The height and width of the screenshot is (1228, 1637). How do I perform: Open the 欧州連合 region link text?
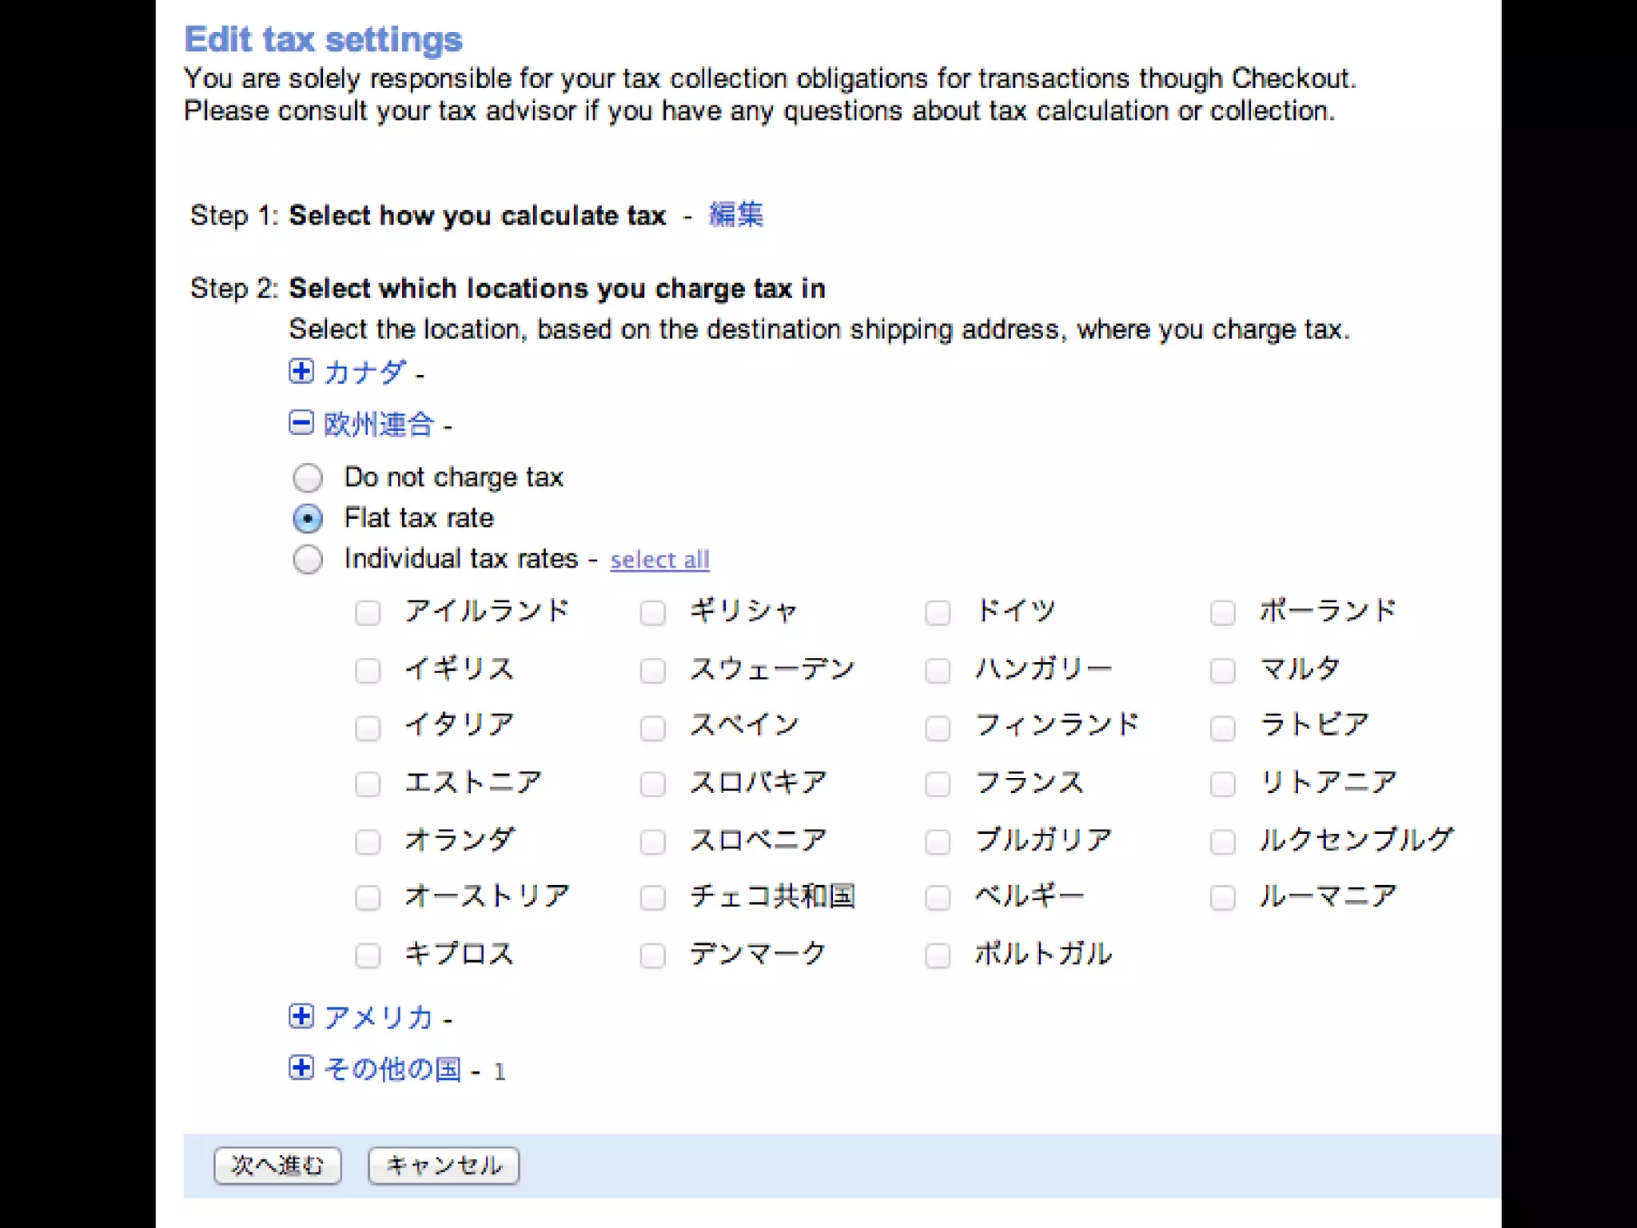point(379,424)
